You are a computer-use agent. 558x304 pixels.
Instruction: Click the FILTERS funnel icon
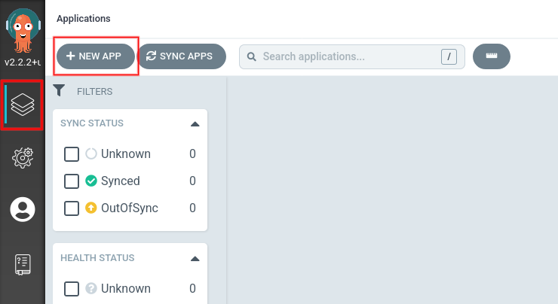(x=59, y=90)
